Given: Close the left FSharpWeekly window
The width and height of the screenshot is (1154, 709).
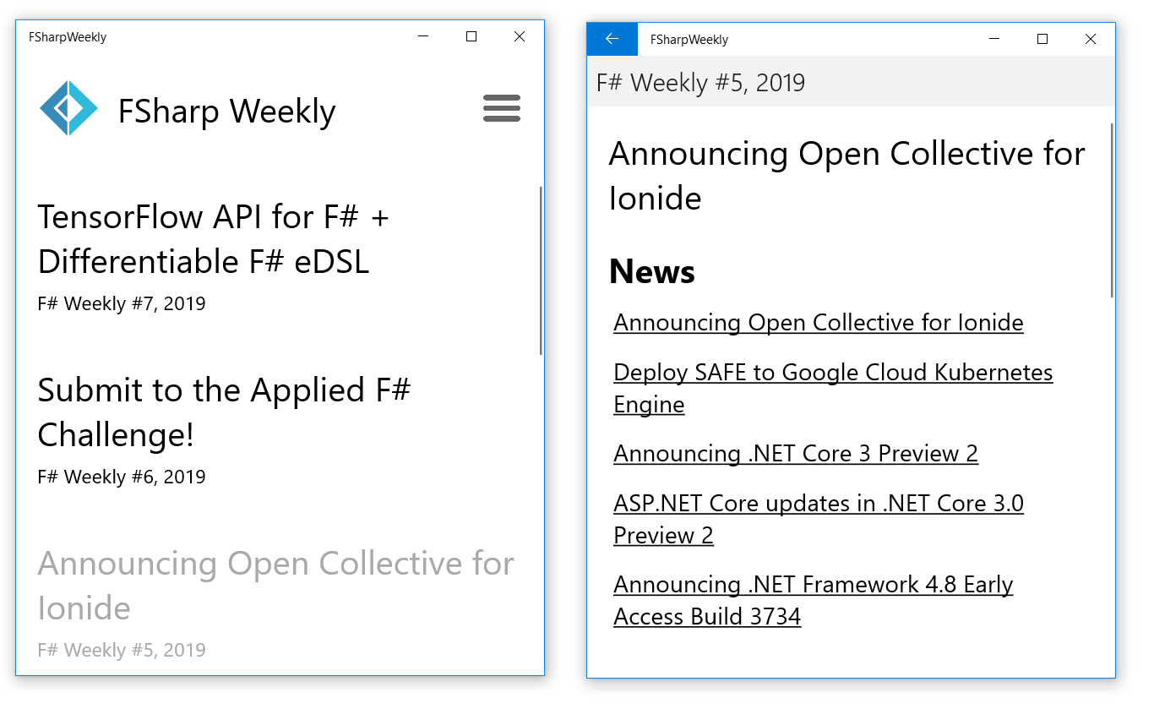Looking at the screenshot, I should pyautogui.click(x=520, y=37).
